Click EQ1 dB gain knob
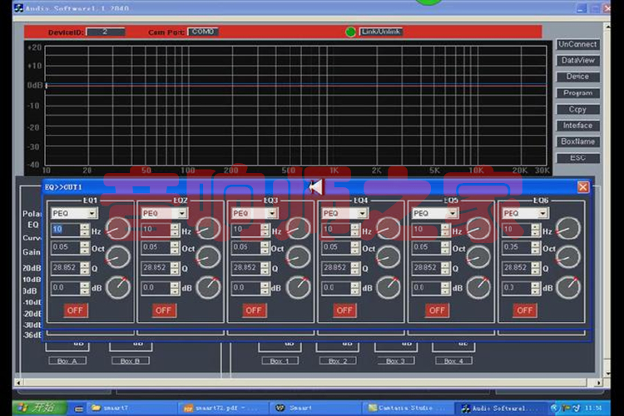The width and height of the screenshot is (624, 416). point(118,287)
